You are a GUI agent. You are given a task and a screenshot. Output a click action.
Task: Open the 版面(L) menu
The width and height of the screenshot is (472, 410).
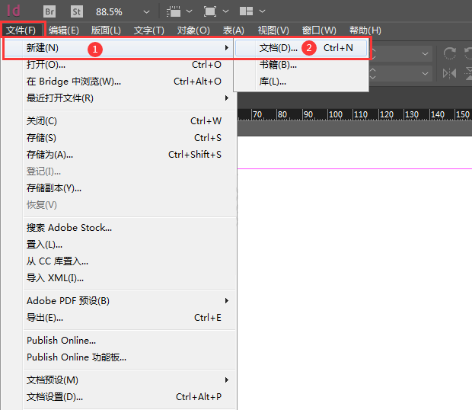click(106, 30)
